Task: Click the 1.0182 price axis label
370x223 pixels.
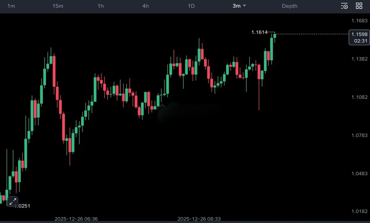Action: click(359, 211)
